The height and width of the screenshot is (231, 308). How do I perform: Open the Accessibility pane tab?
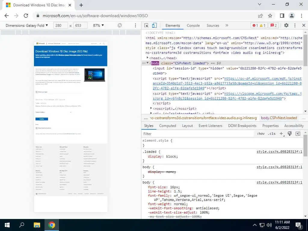tap(294, 126)
